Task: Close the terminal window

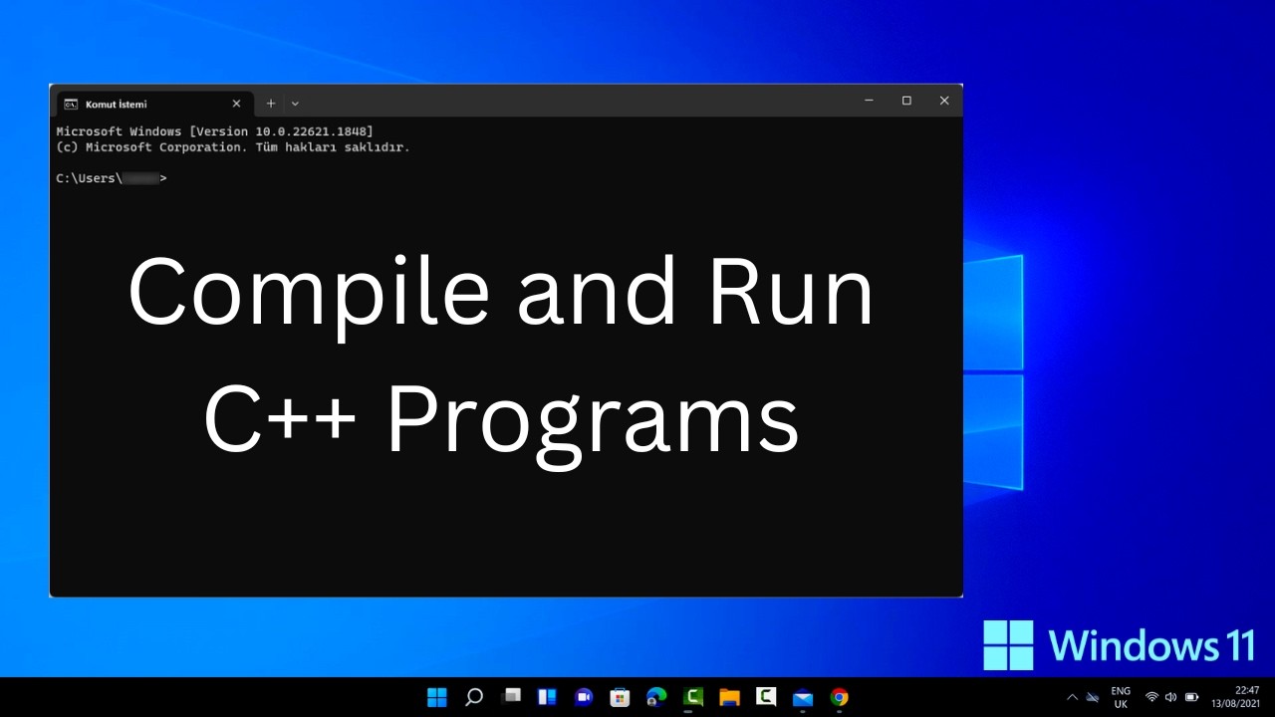Action: 944,101
